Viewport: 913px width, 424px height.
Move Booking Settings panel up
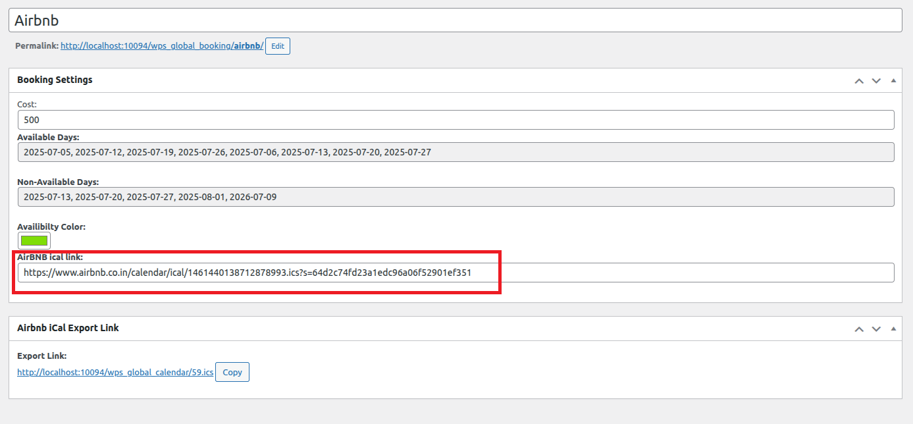(x=858, y=80)
